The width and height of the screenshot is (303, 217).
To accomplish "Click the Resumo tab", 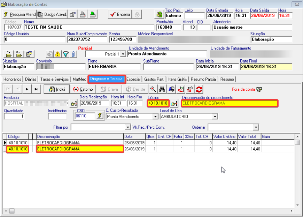I will click(227, 79).
